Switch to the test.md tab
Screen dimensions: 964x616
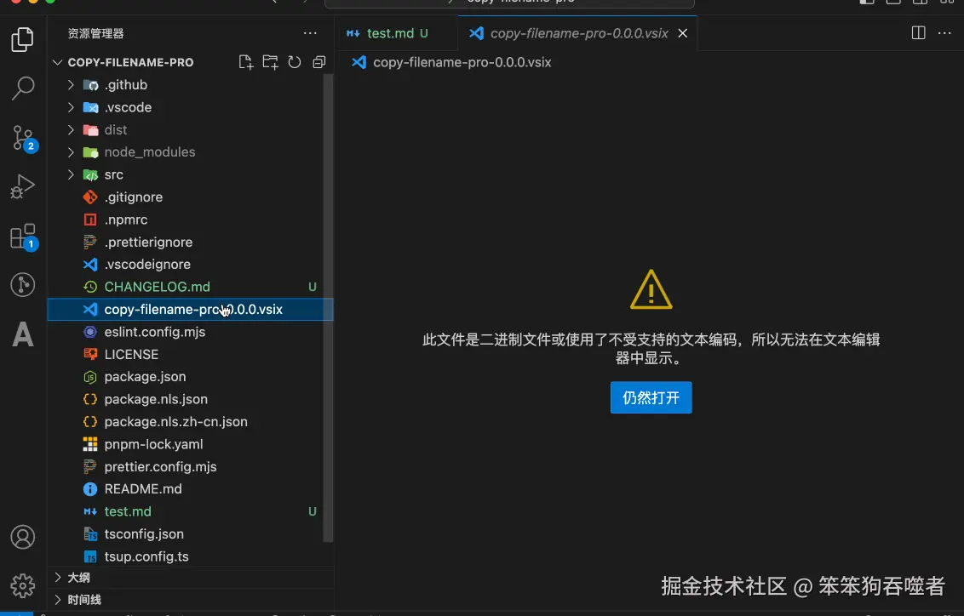[x=397, y=33]
